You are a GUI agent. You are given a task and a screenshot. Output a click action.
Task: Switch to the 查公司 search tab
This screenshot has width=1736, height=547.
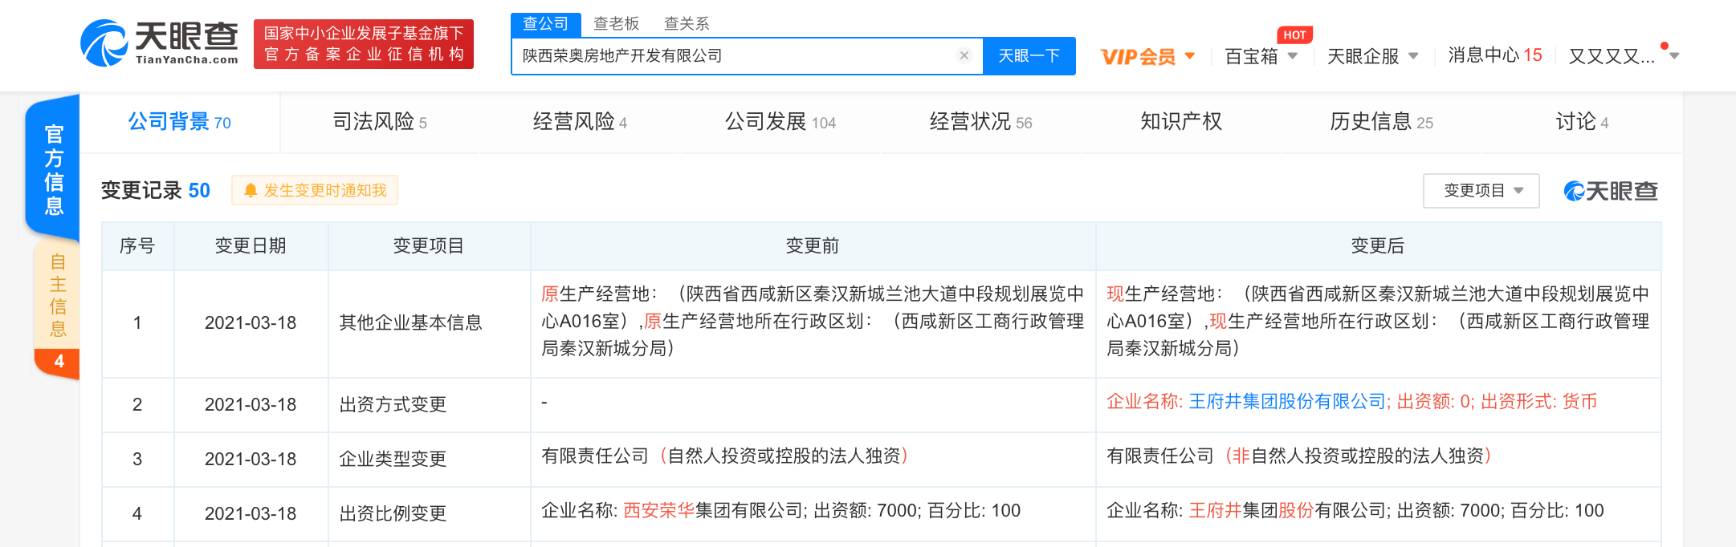point(546,24)
